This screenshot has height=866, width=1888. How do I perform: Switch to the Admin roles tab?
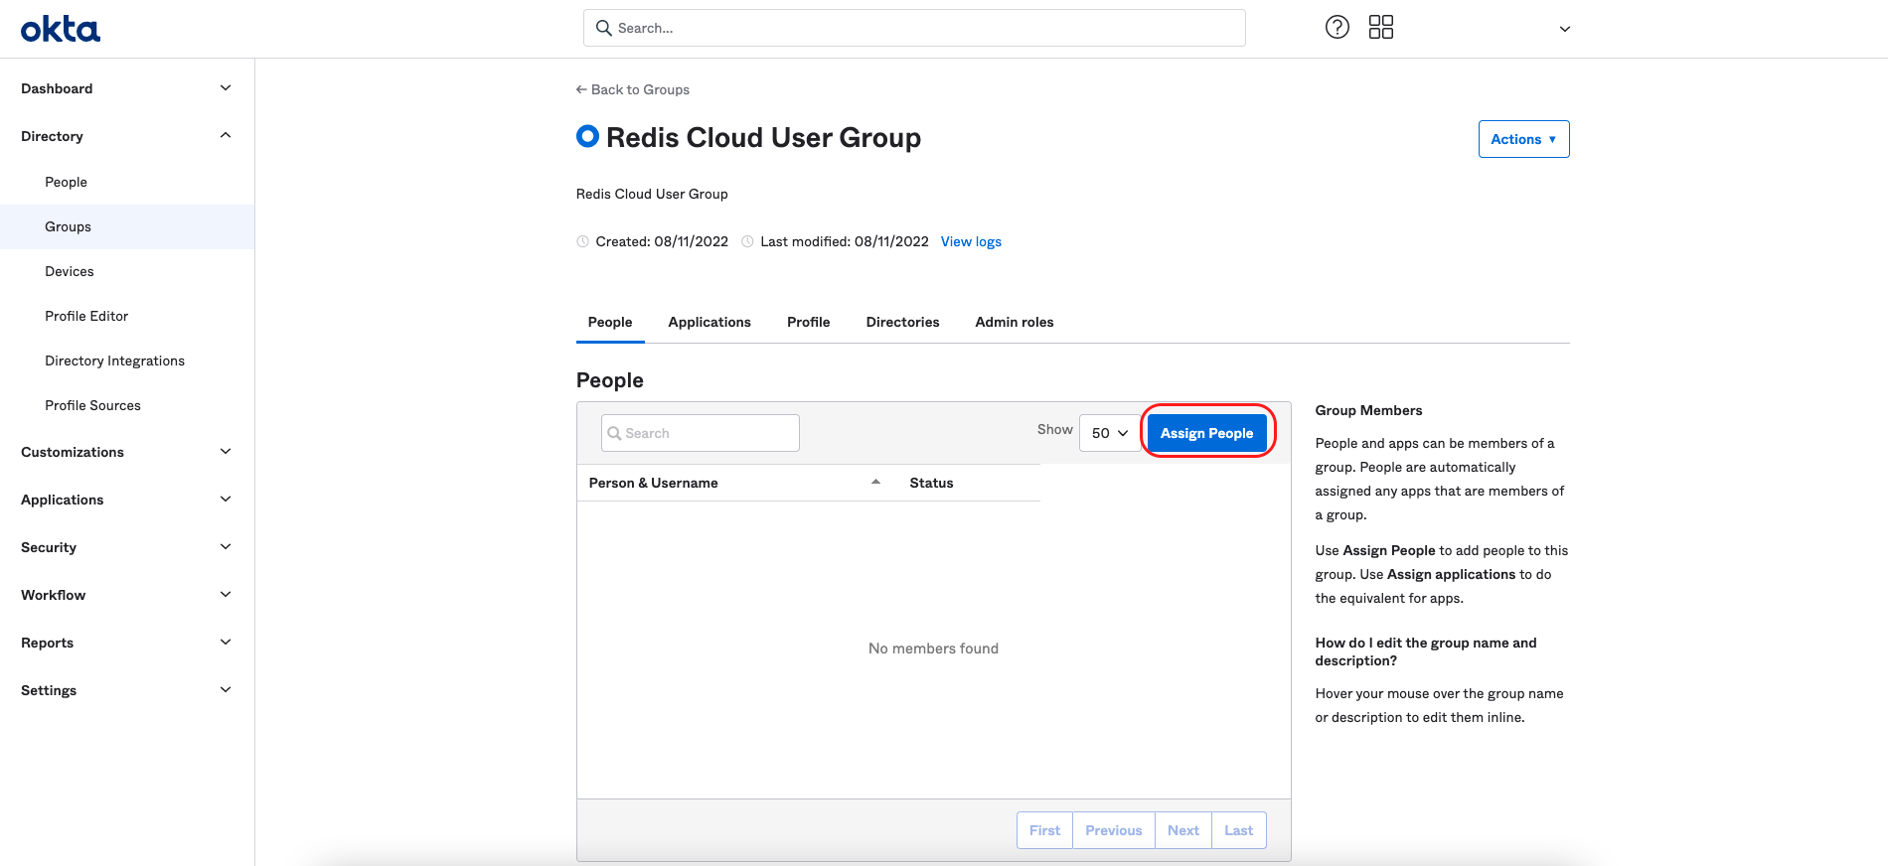pyautogui.click(x=1014, y=322)
